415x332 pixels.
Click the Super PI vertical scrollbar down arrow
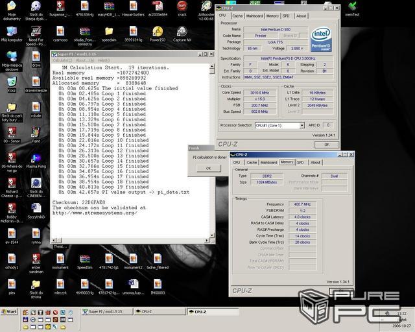click(x=212, y=235)
